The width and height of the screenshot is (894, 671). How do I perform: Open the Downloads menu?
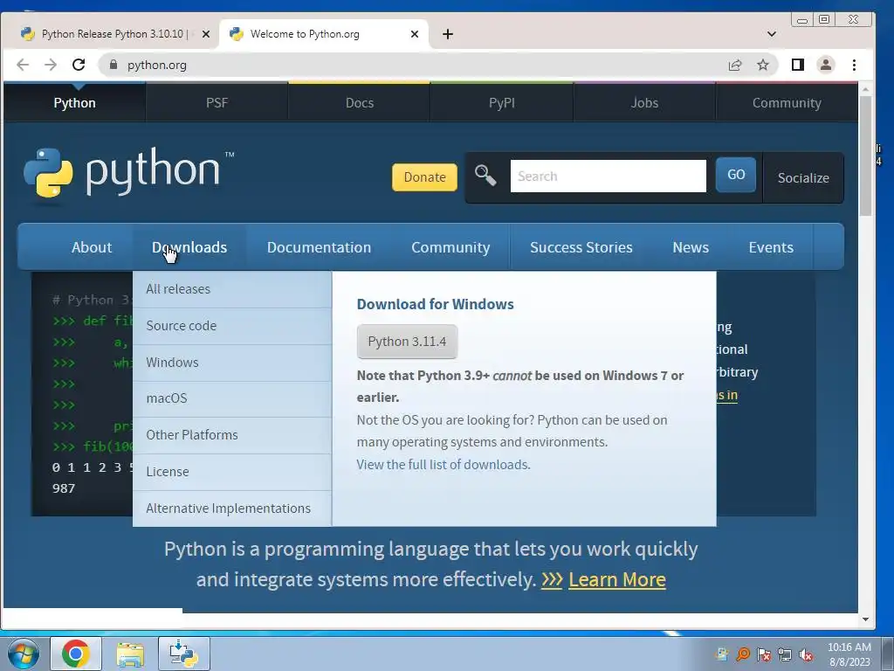[x=189, y=247]
